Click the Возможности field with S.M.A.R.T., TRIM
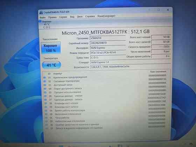This screenshot has height=147, width=196. [131, 66]
